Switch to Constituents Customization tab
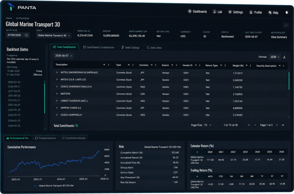 tap(99, 47)
